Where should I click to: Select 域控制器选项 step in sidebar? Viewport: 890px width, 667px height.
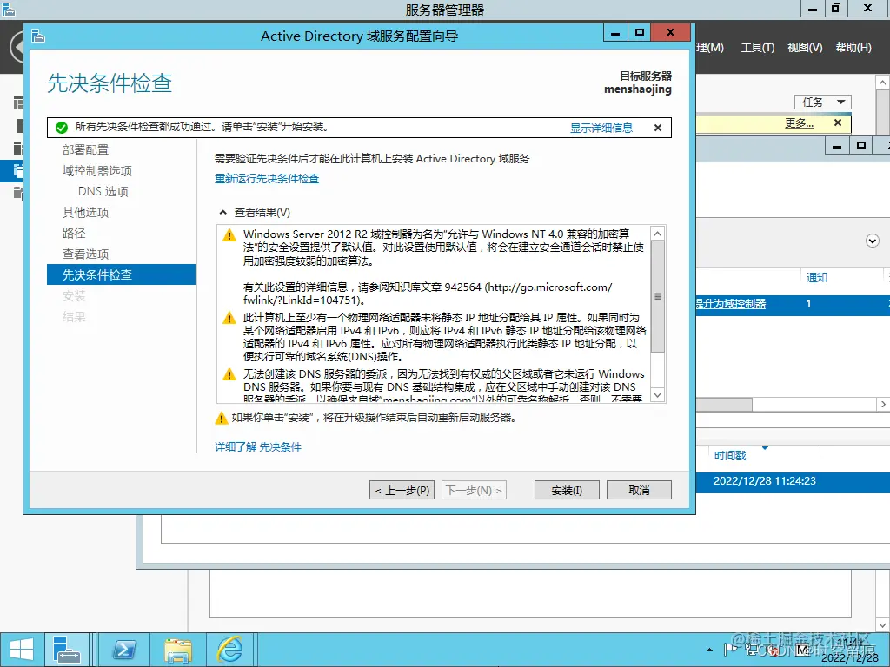click(x=97, y=171)
